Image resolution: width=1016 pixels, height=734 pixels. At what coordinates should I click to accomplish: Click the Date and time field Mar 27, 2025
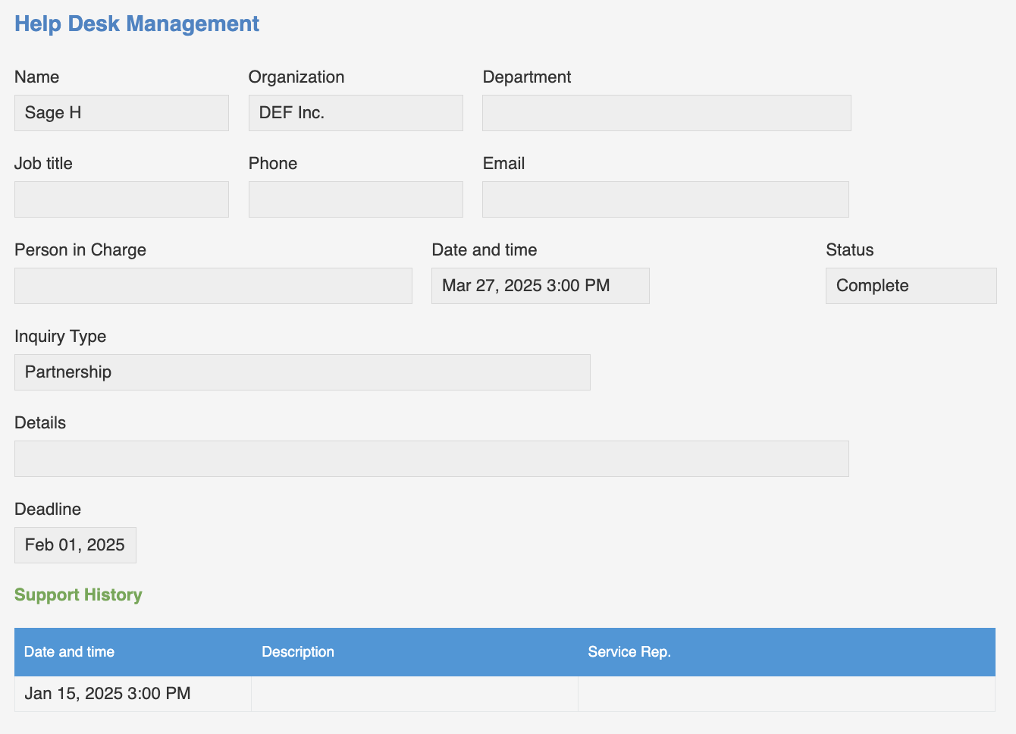[540, 286]
